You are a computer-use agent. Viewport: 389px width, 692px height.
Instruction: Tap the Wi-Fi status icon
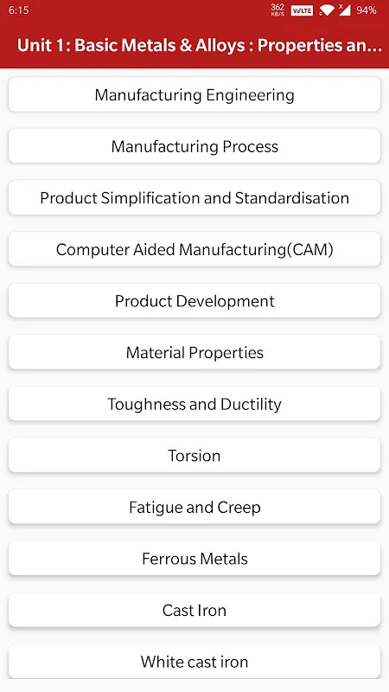(327, 10)
